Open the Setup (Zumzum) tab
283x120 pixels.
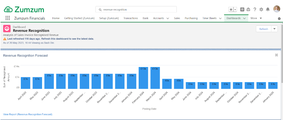(x=109, y=18)
